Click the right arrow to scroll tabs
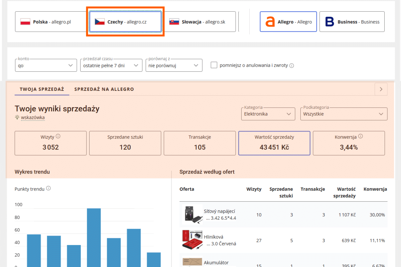Viewport: 401px width, 267px height. pos(381,89)
